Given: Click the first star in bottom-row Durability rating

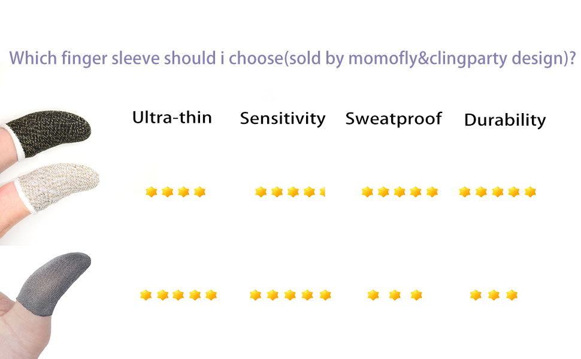Looking at the screenshot, I should point(476,295).
